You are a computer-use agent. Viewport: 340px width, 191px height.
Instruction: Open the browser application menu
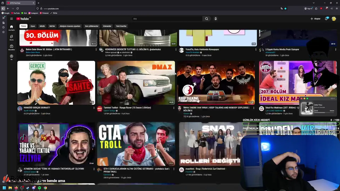pyautogui.click(x=337, y=8)
